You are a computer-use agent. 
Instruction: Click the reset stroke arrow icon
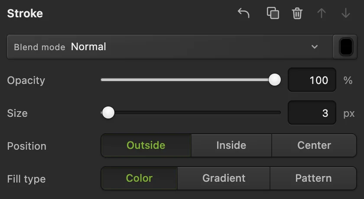[x=244, y=13]
